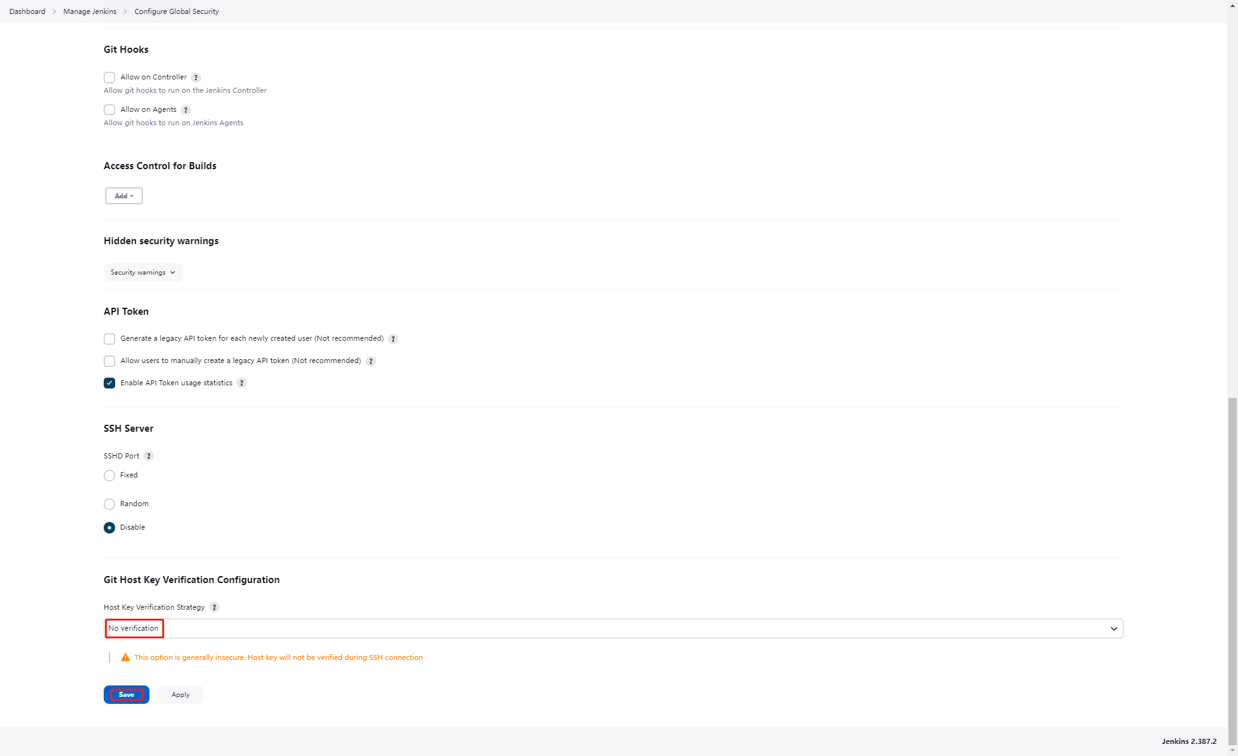Select the Fixed SSHD port option

coord(109,476)
